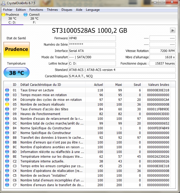Select the Prudence C: D: disk tab
The width and height of the screenshot is (180, 193).
click(12, 18)
